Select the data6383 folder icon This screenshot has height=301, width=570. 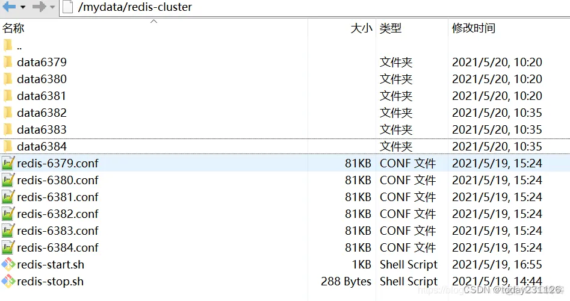8,129
